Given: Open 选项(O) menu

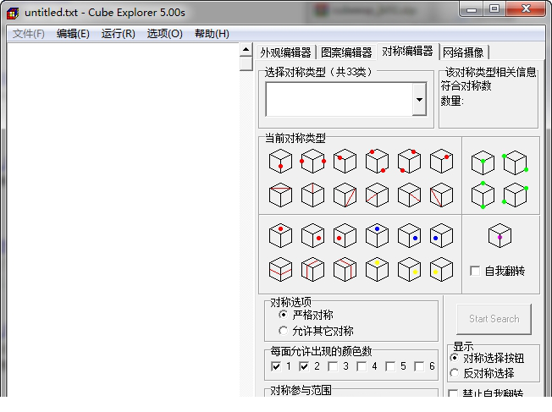Looking at the screenshot, I should tap(165, 34).
